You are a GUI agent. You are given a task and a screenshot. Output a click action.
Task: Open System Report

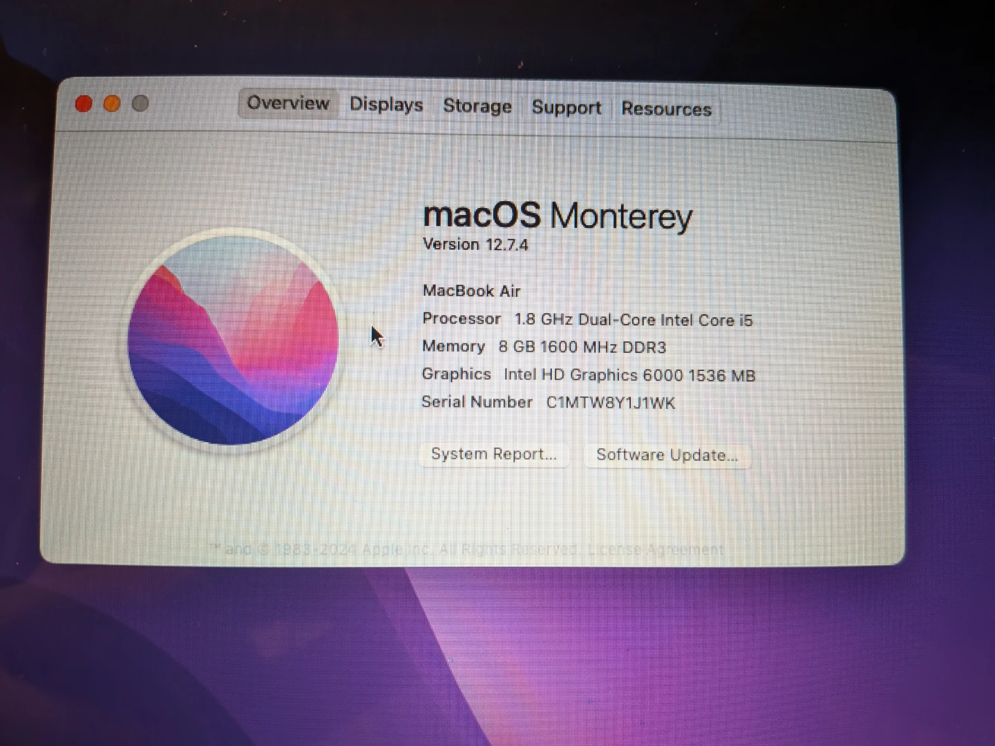pyautogui.click(x=493, y=454)
